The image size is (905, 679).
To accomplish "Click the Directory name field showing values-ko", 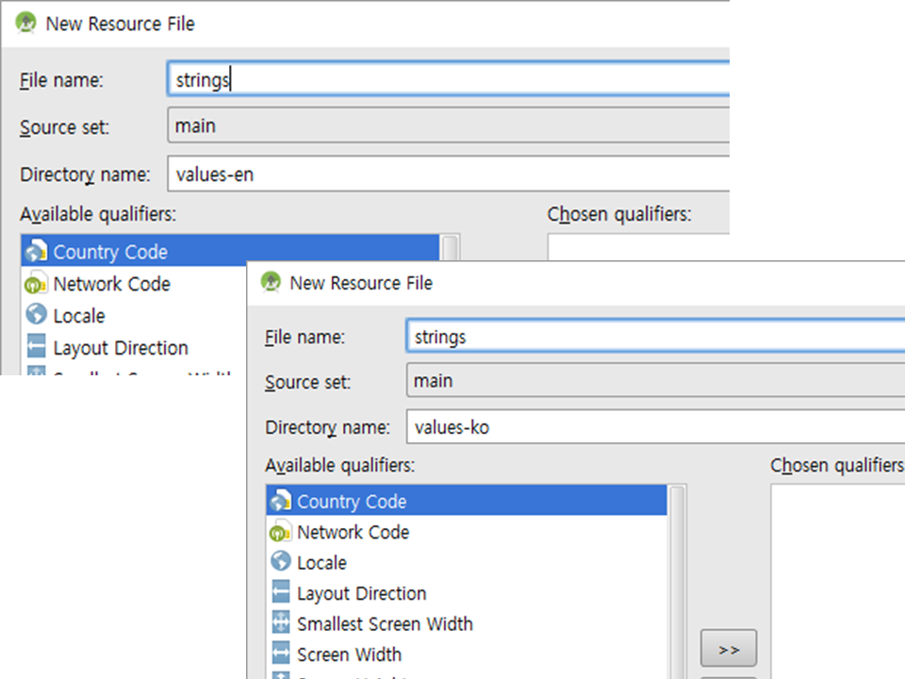I will click(x=655, y=427).
